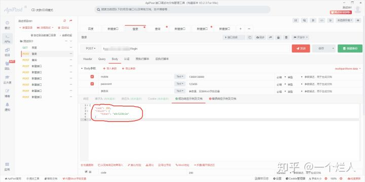Click the 检查更新 link in the status bar
Screen dimensions: 365x182
(354, 178)
